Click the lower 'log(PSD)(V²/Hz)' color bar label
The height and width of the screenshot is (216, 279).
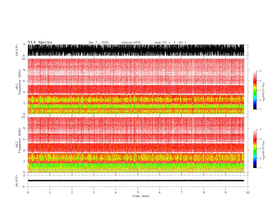pyautogui.click(x=264, y=150)
